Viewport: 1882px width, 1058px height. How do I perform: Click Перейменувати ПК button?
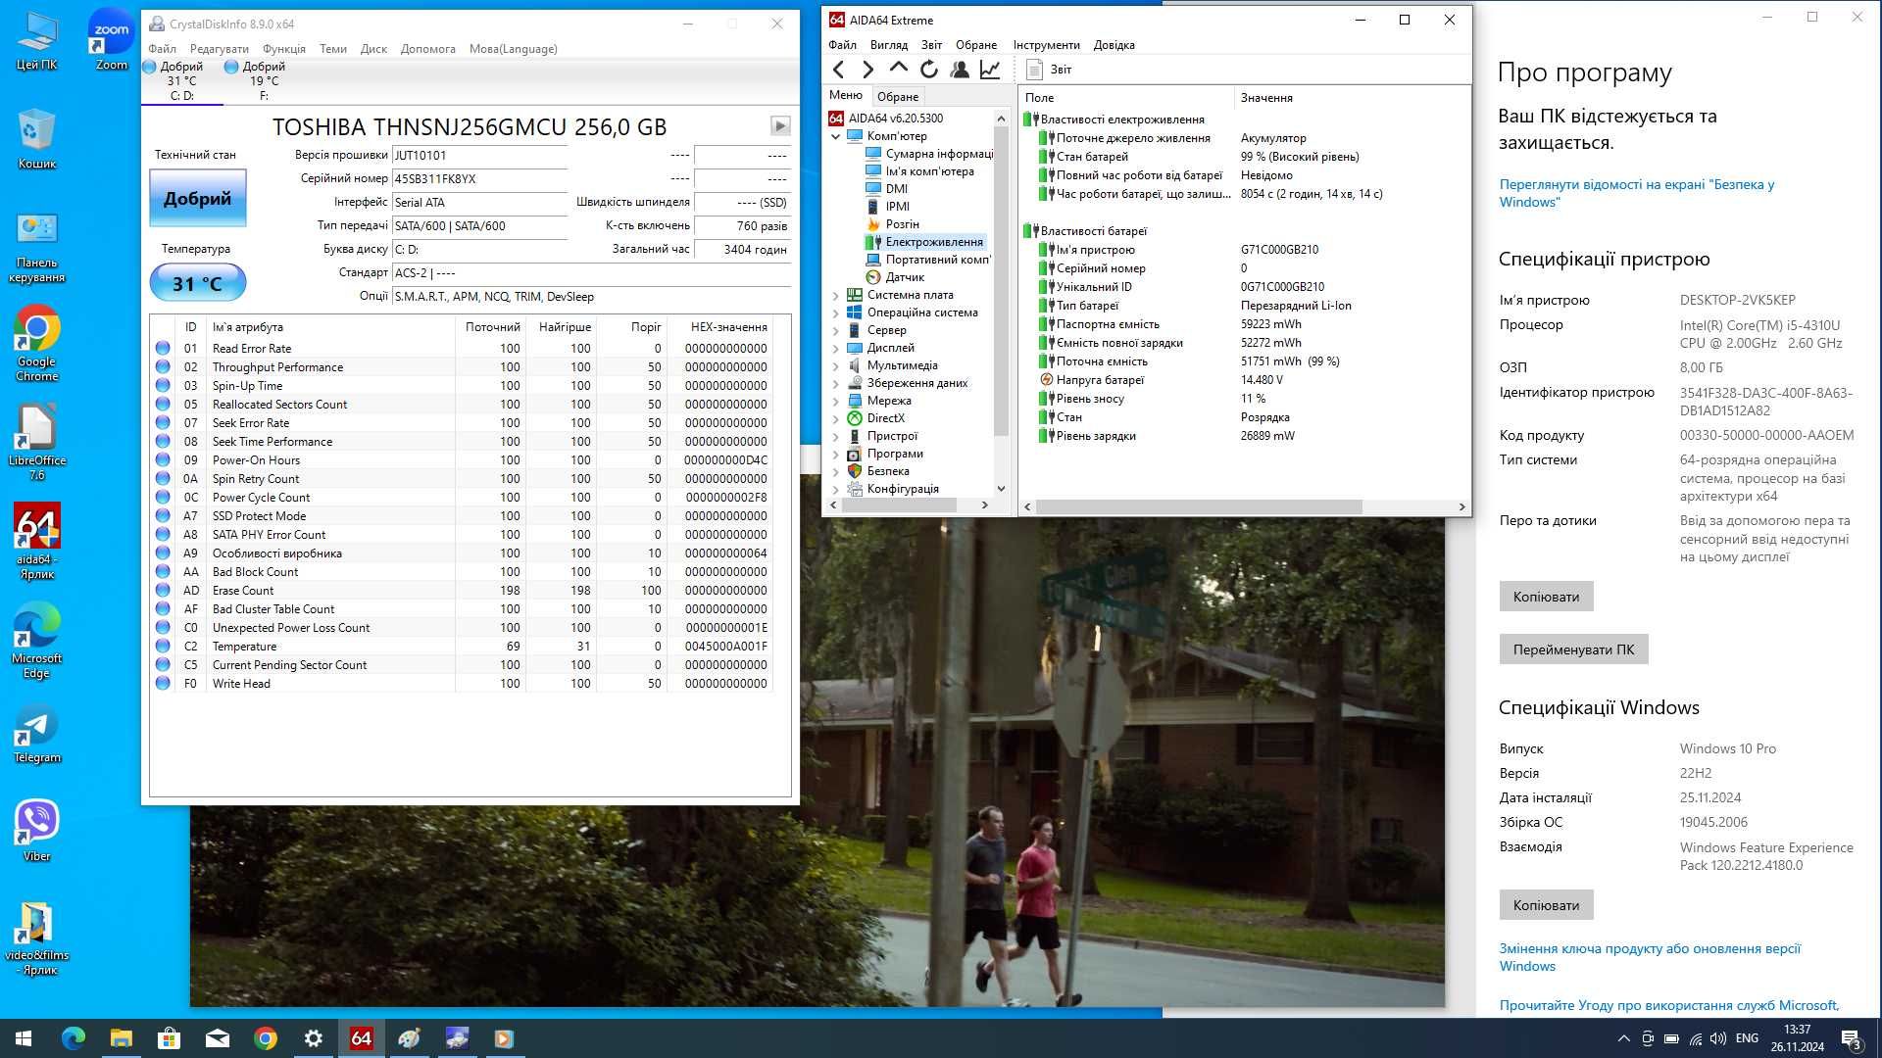point(1572,649)
